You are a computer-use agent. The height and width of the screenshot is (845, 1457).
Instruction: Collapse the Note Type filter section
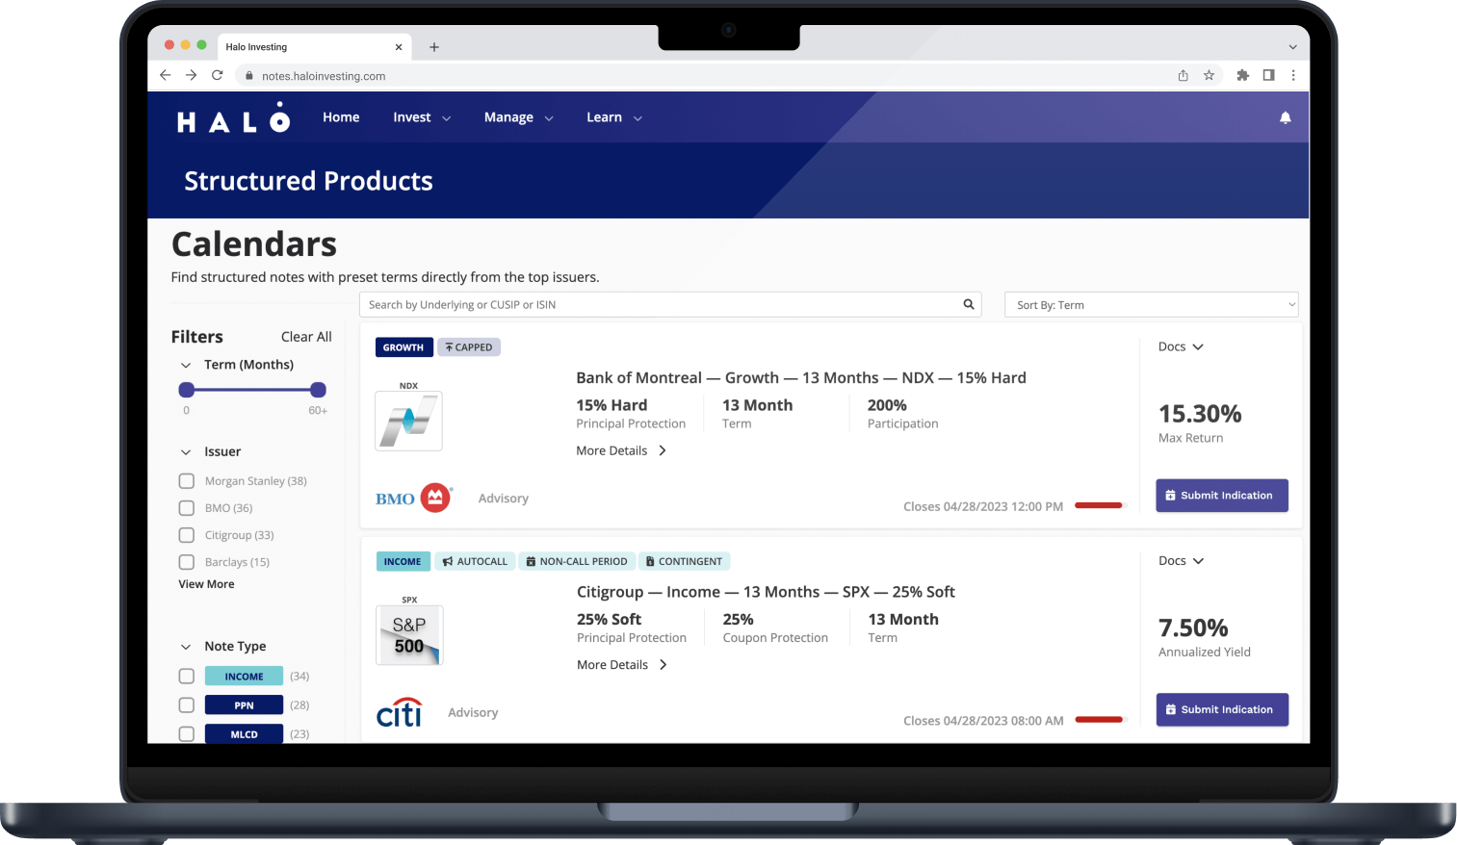click(x=186, y=647)
